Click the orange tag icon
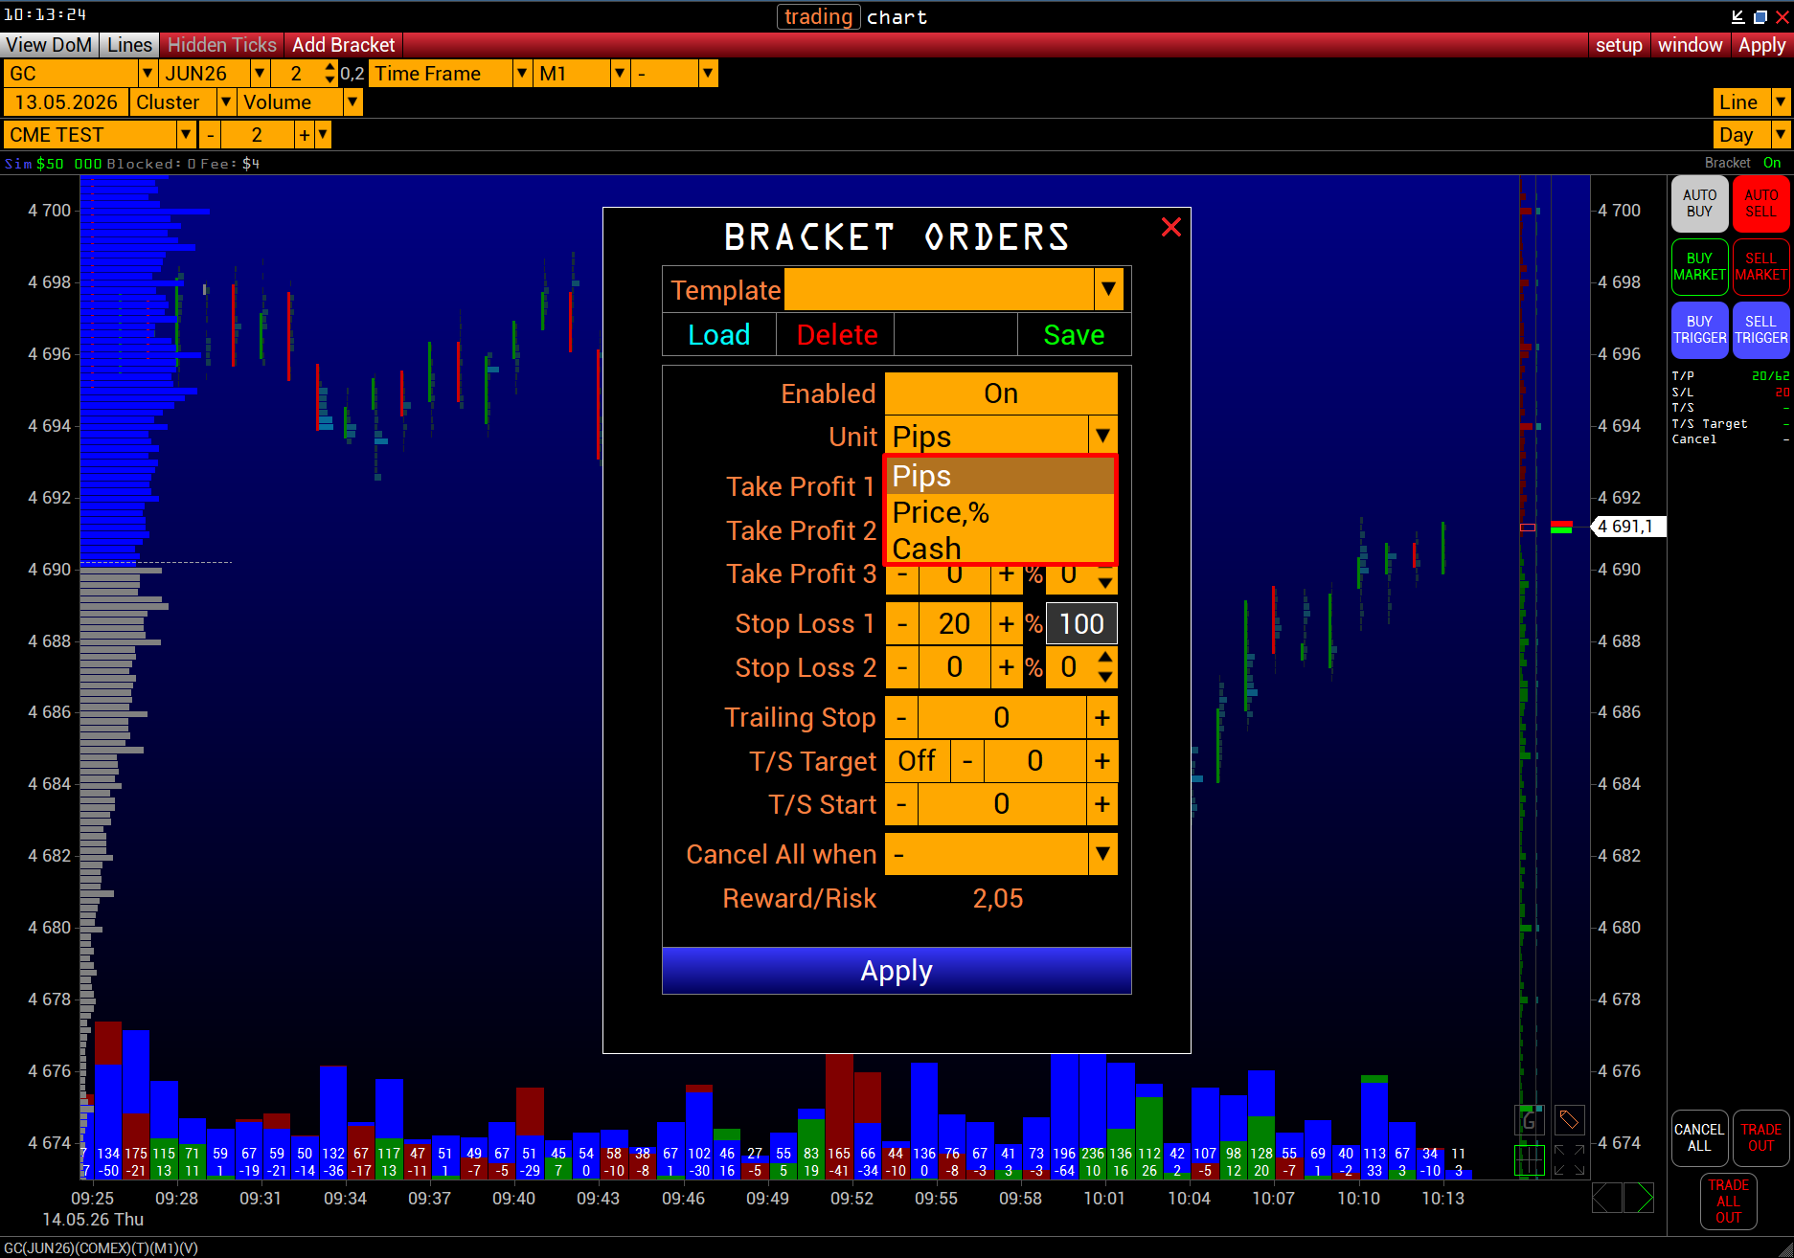 click(x=1569, y=1119)
